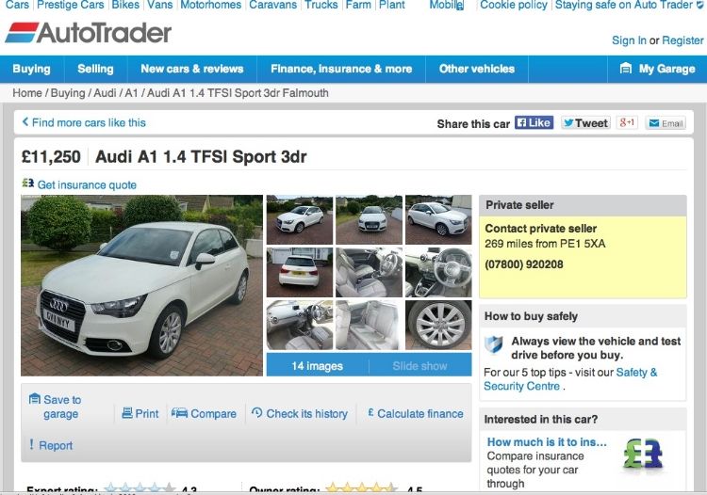707x495 pixels.
Task: Go to Plant section
Action: click(x=392, y=5)
